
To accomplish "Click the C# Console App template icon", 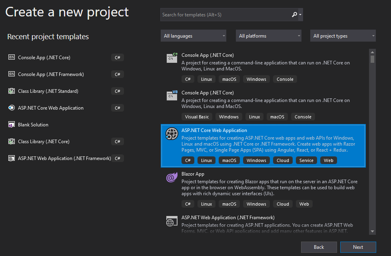I will click(x=172, y=58).
